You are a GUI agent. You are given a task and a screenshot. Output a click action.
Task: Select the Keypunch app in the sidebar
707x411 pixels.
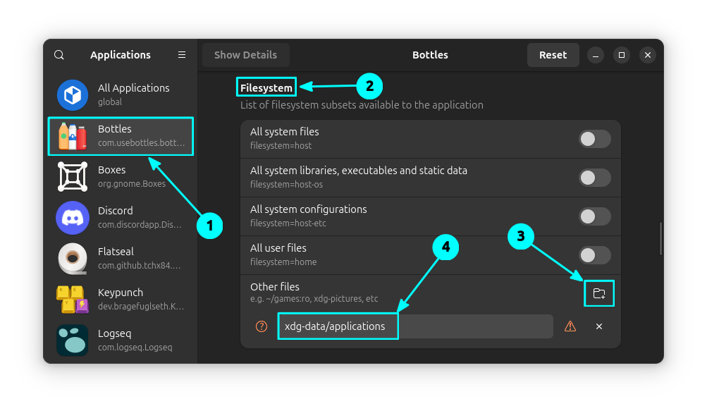(120, 300)
